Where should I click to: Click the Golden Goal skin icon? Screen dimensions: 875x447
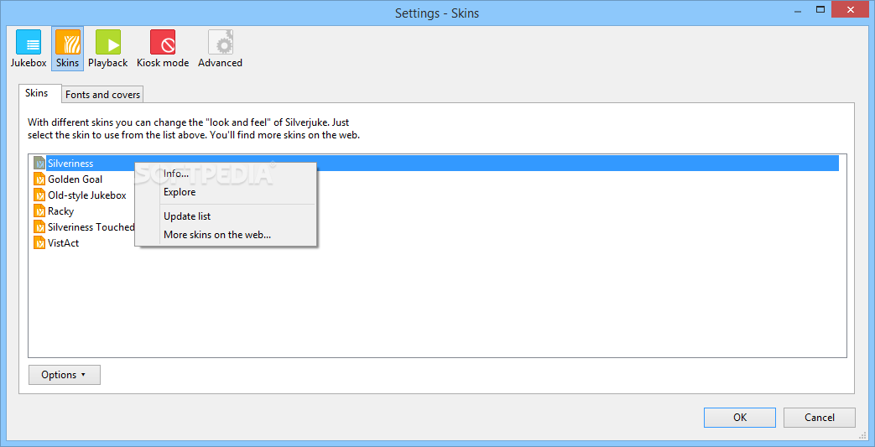click(x=39, y=179)
